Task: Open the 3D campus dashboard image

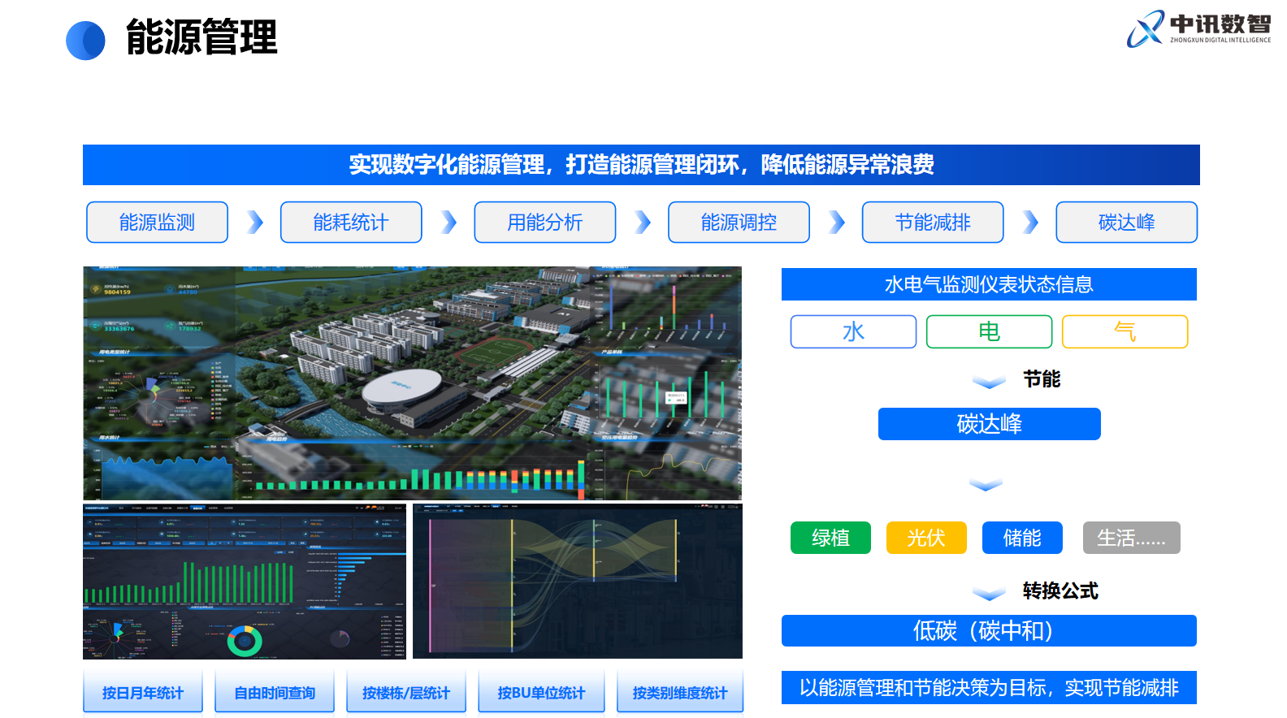Action: click(x=412, y=383)
